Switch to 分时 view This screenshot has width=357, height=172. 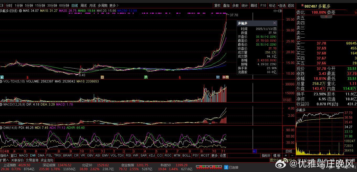[9, 5]
